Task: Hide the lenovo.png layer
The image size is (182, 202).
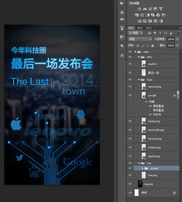Action: (x=130, y=86)
